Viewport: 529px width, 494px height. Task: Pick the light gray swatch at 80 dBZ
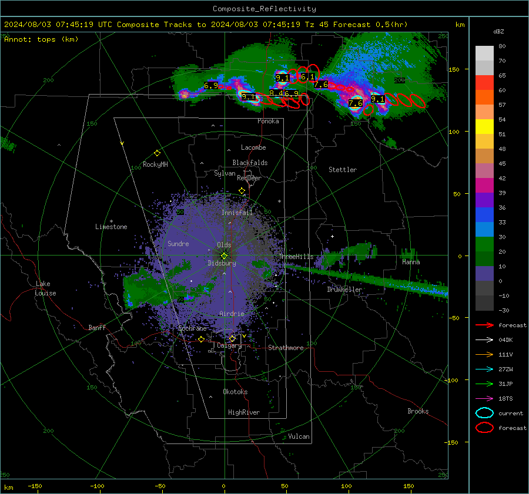point(484,53)
